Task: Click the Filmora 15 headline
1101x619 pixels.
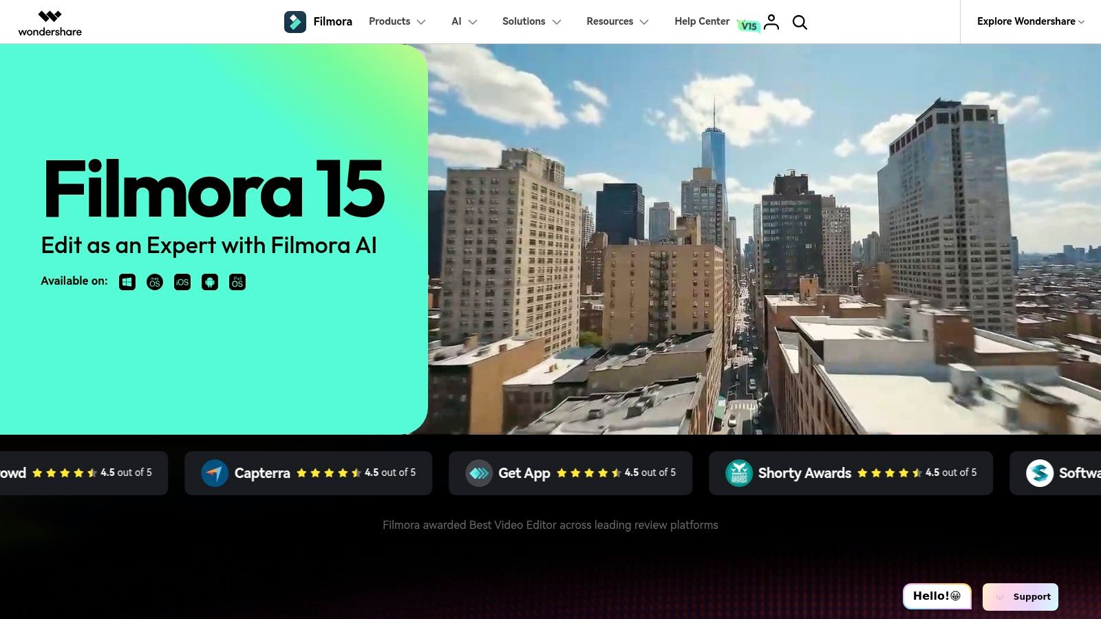Action: coord(214,188)
